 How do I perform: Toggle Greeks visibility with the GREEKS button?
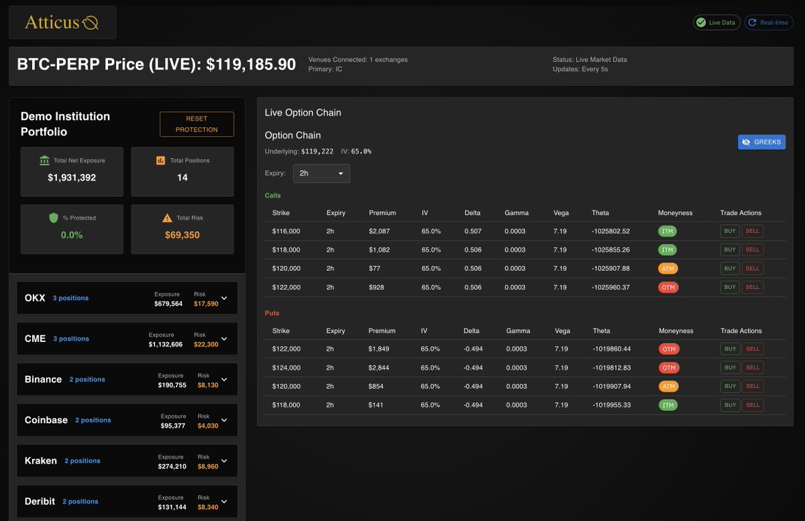[761, 142]
